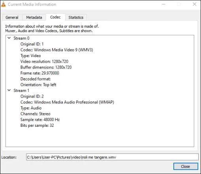Close the dialog with the X button

[x=194, y=4]
